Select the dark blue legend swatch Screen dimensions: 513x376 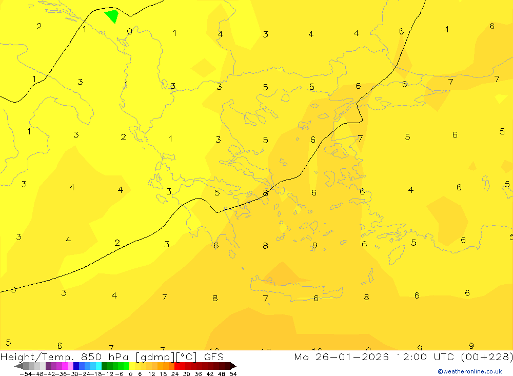(x=76, y=366)
